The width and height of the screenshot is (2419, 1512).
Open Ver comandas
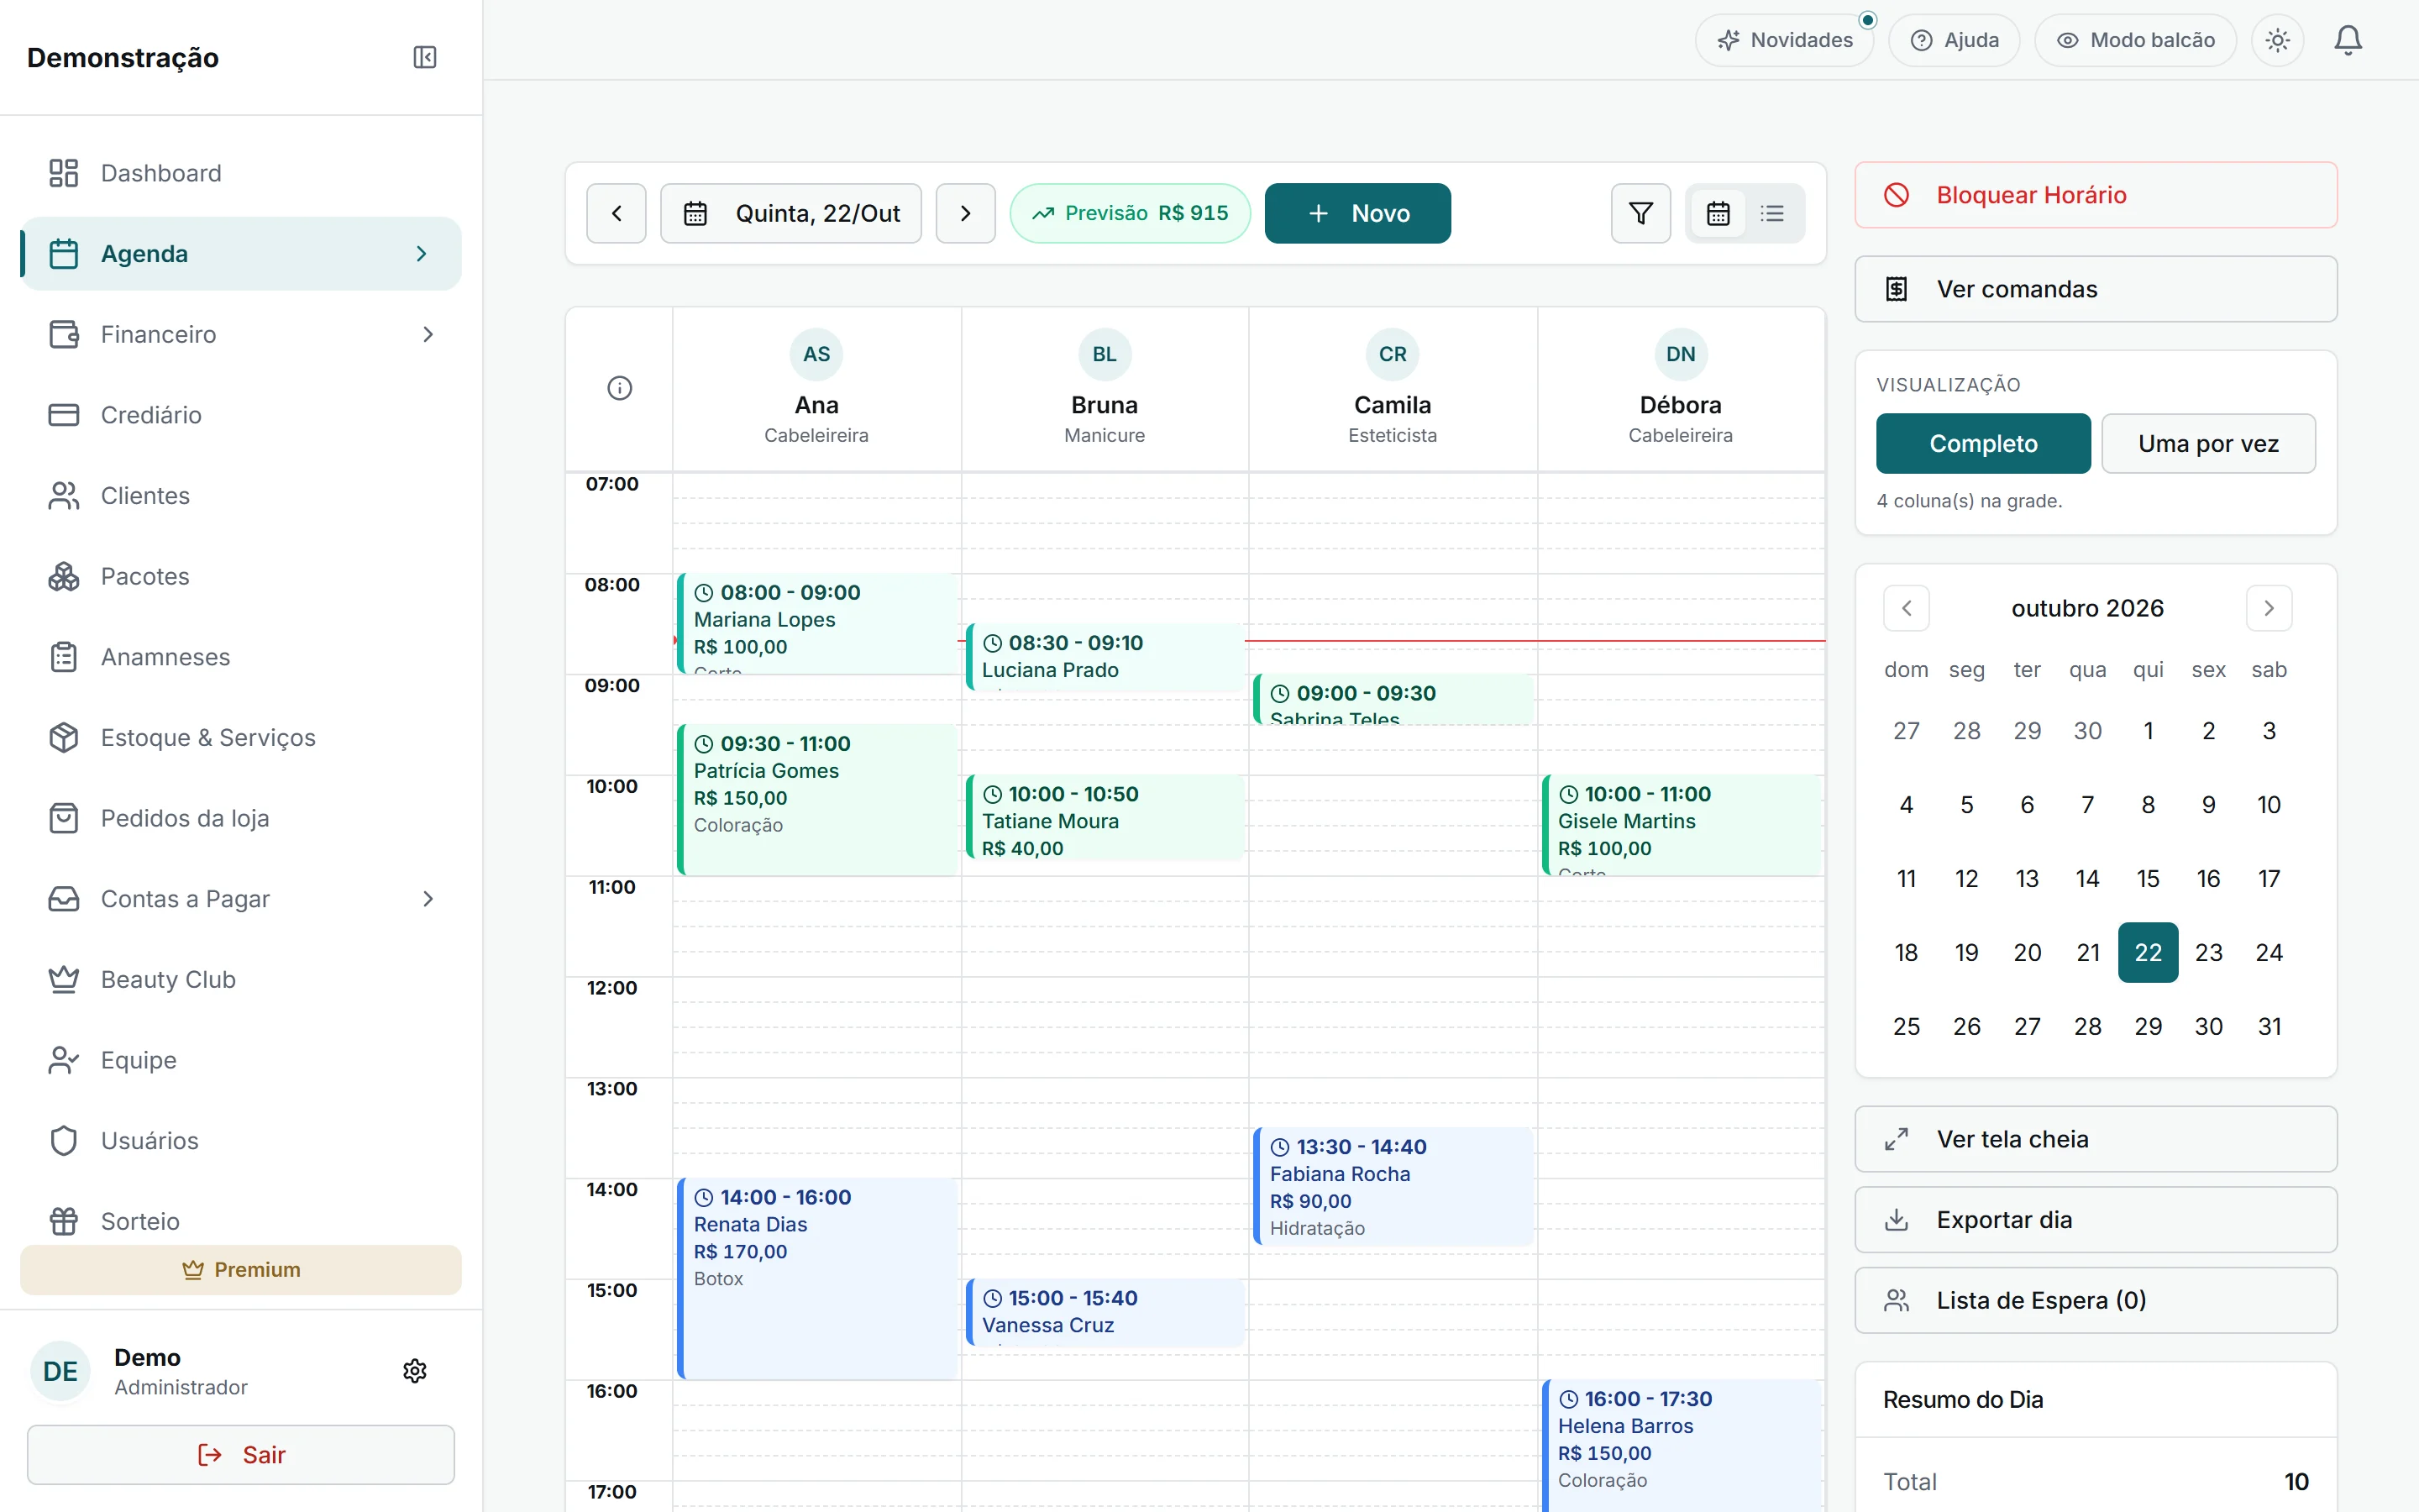(2095, 289)
